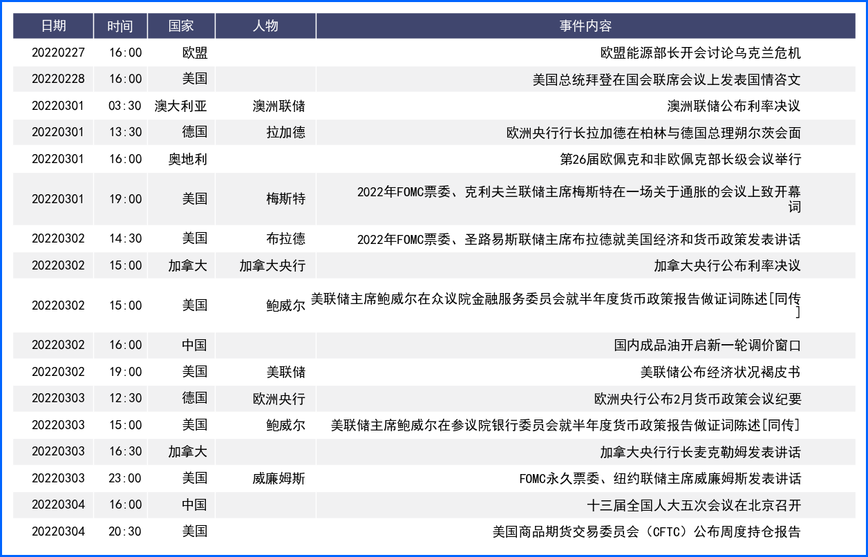Click the 澳大利亚 country cell

coord(181,106)
